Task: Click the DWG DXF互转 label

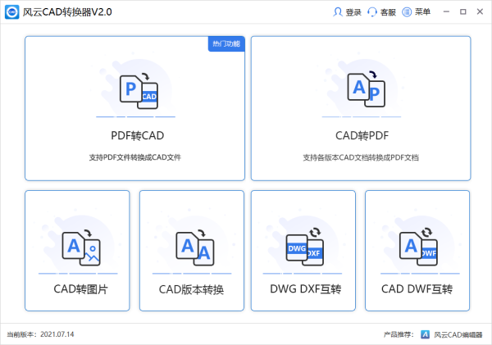Action: coord(305,288)
